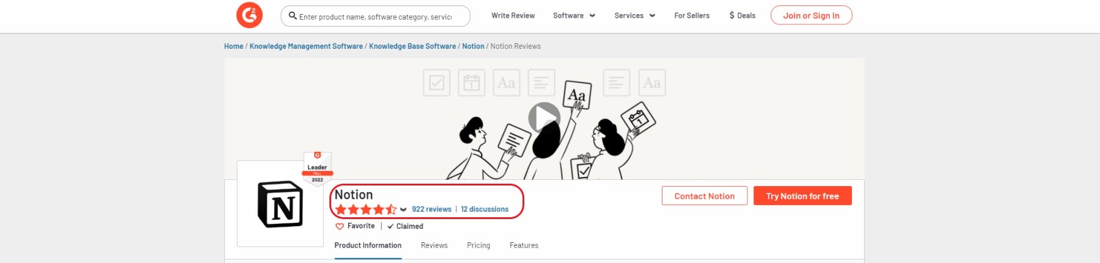Viewport: 1100px width, 263px height.
Task: Click the search magnifier icon
Action: click(293, 16)
